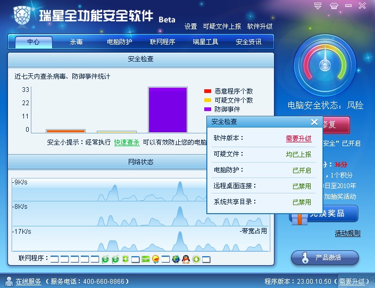375x288 pixels.
Task: Go to the 瑞星工具 tab
Action: [x=205, y=42]
